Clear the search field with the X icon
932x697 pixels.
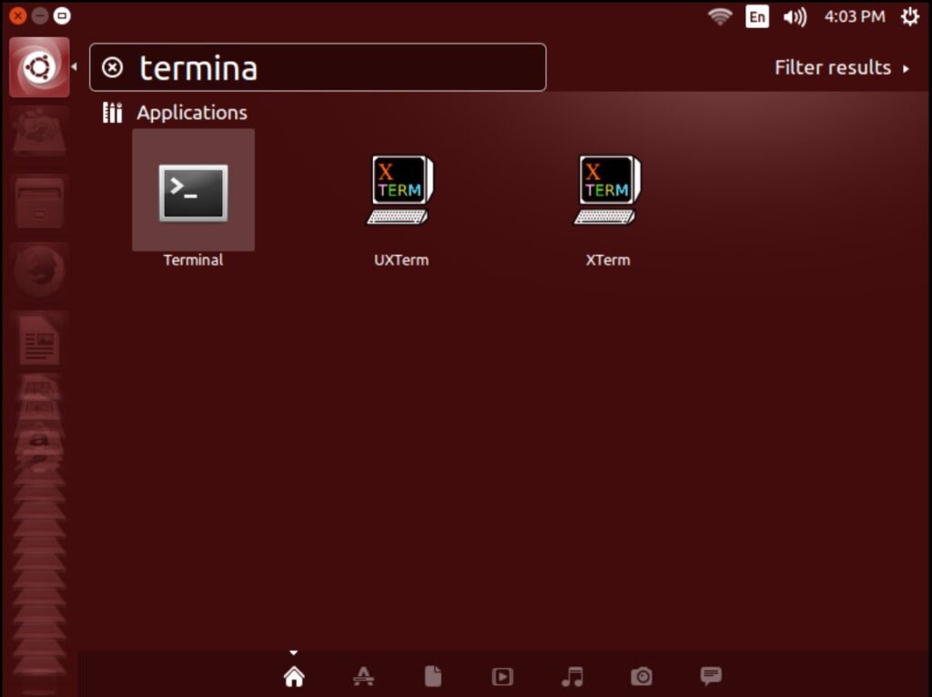(x=112, y=67)
